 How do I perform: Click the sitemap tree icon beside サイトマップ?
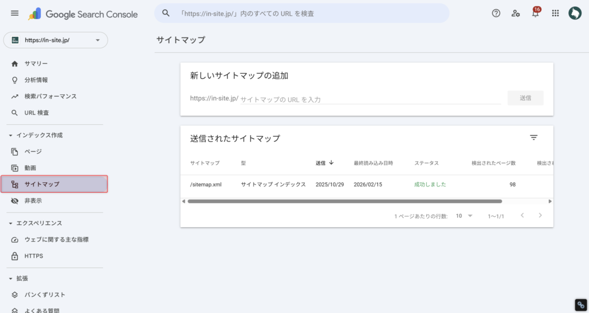pos(14,185)
